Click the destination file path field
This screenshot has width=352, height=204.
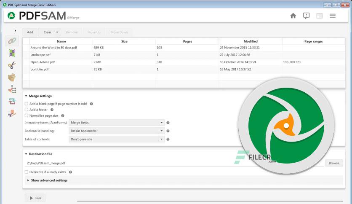[x=175, y=163]
